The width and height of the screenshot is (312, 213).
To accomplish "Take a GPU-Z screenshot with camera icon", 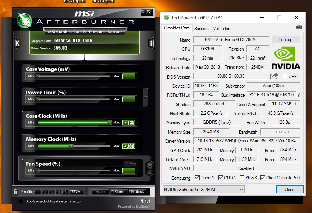I will 299,27.
